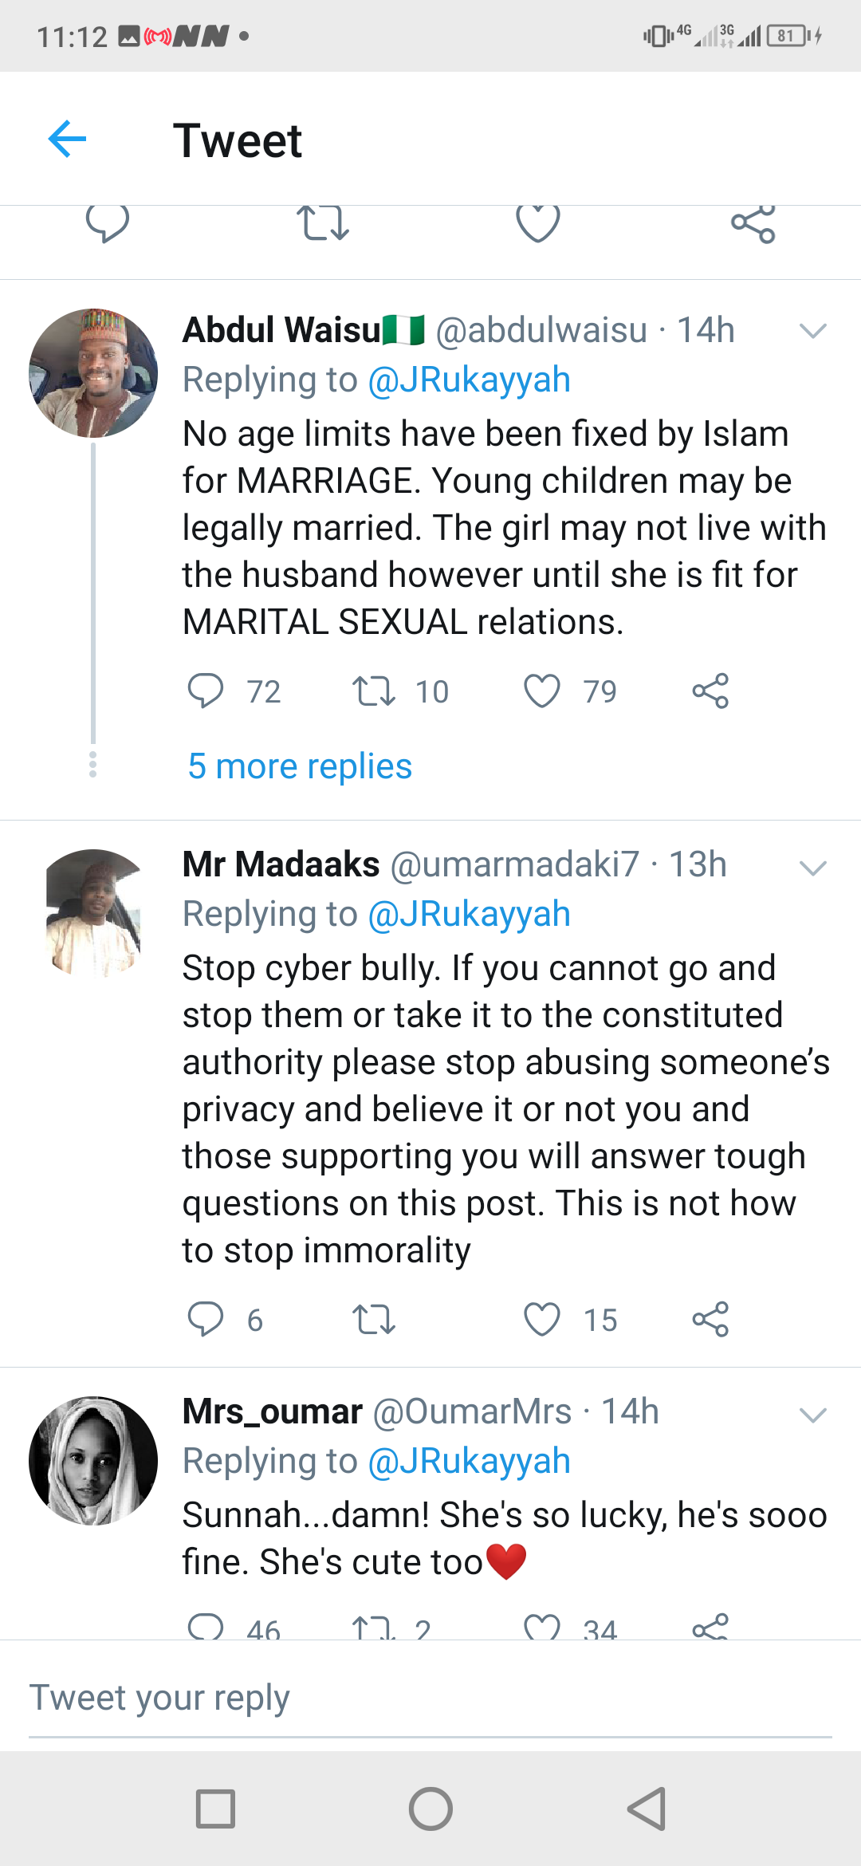The image size is (861, 1866).
Task: Expand options for Abdul Waisu's tweet
Action: tap(812, 331)
